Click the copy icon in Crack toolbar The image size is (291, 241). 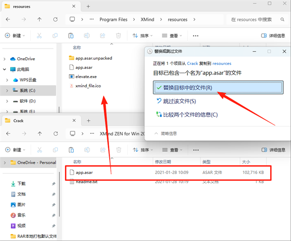pyautogui.click(x=55, y=150)
